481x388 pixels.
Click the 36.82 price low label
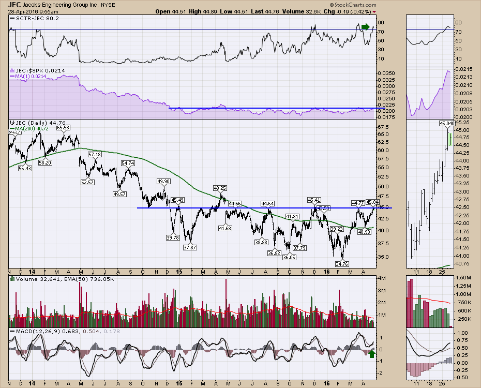[274, 253]
